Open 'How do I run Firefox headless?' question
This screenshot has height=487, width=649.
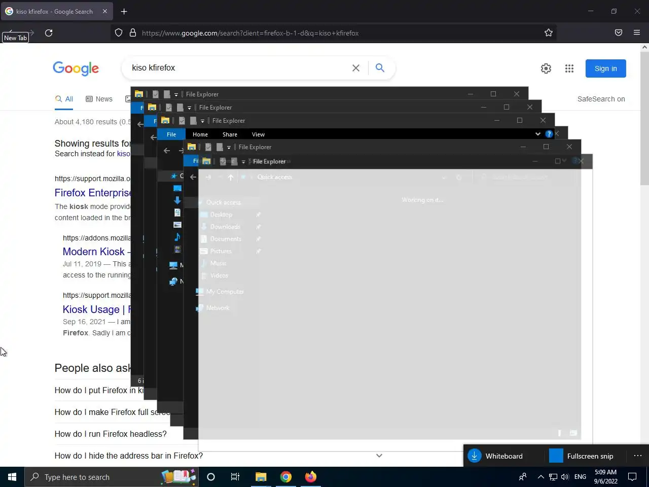click(111, 434)
